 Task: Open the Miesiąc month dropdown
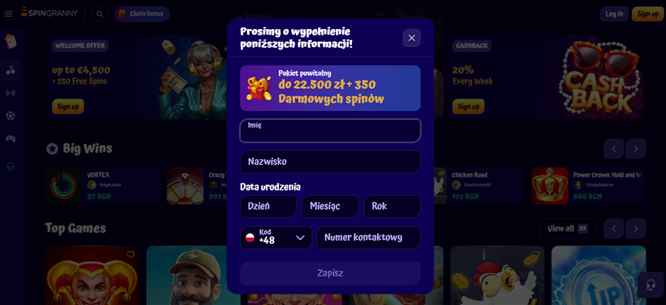(331, 206)
